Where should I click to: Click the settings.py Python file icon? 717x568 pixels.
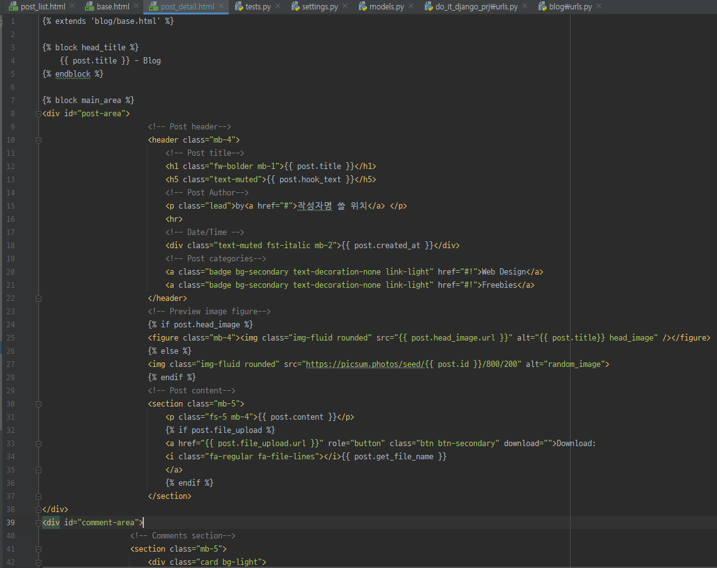coord(295,6)
